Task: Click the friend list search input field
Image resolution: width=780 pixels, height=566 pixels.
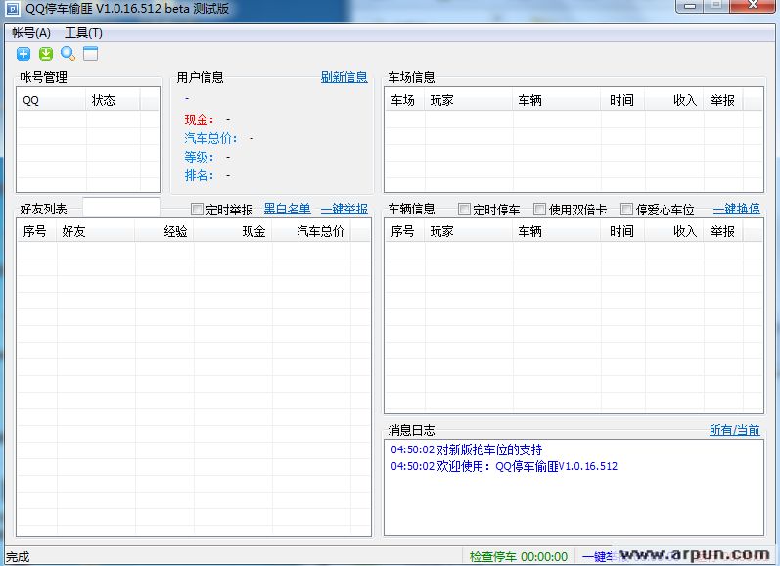Action: [x=121, y=207]
